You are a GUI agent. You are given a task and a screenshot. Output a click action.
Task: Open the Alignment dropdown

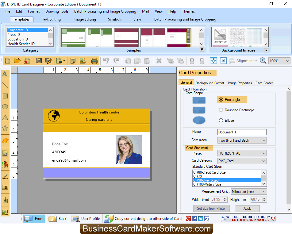pyautogui.click(x=244, y=61)
